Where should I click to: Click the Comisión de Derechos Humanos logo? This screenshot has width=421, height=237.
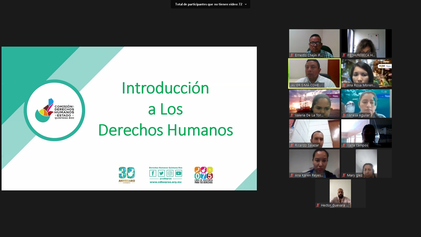click(x=54, y=111)
